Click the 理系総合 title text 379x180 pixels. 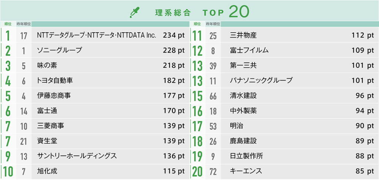click(173, 13)
